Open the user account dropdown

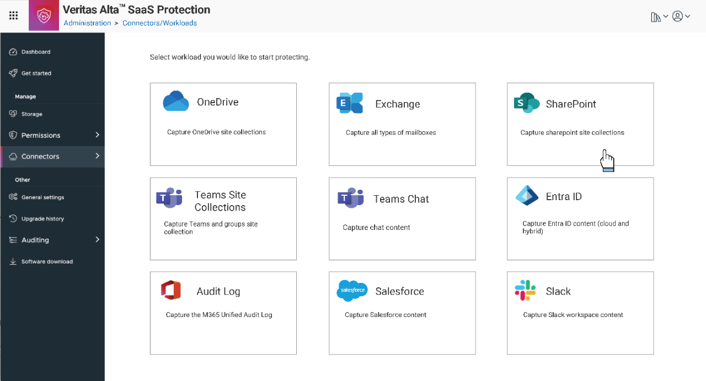pos(681,17)
